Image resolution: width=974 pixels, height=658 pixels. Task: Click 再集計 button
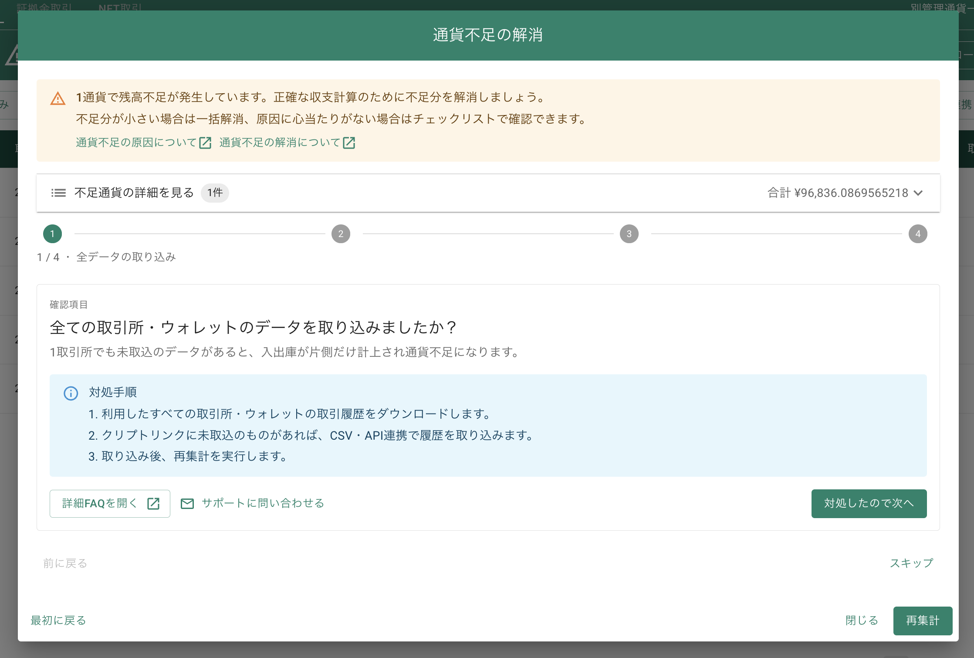click(923, 621)
